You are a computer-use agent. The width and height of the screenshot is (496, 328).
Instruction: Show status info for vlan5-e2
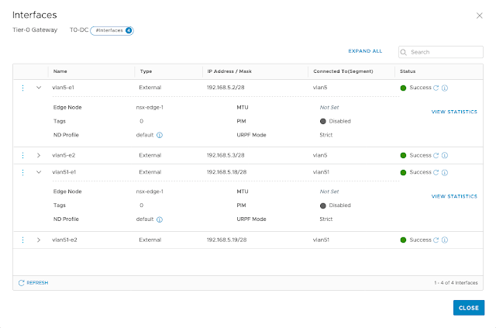(445, 155)
